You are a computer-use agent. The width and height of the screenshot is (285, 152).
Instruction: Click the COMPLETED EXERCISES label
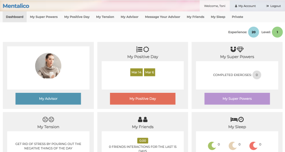click(232, 75)
